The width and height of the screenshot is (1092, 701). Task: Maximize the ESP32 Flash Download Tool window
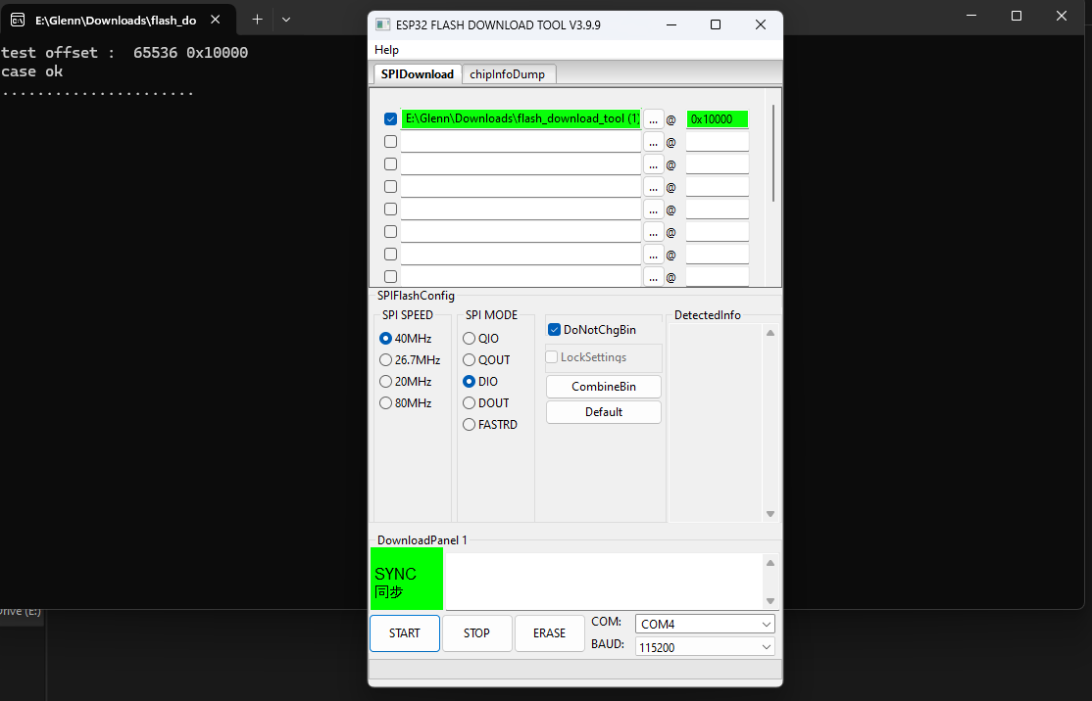pos(716,24)
